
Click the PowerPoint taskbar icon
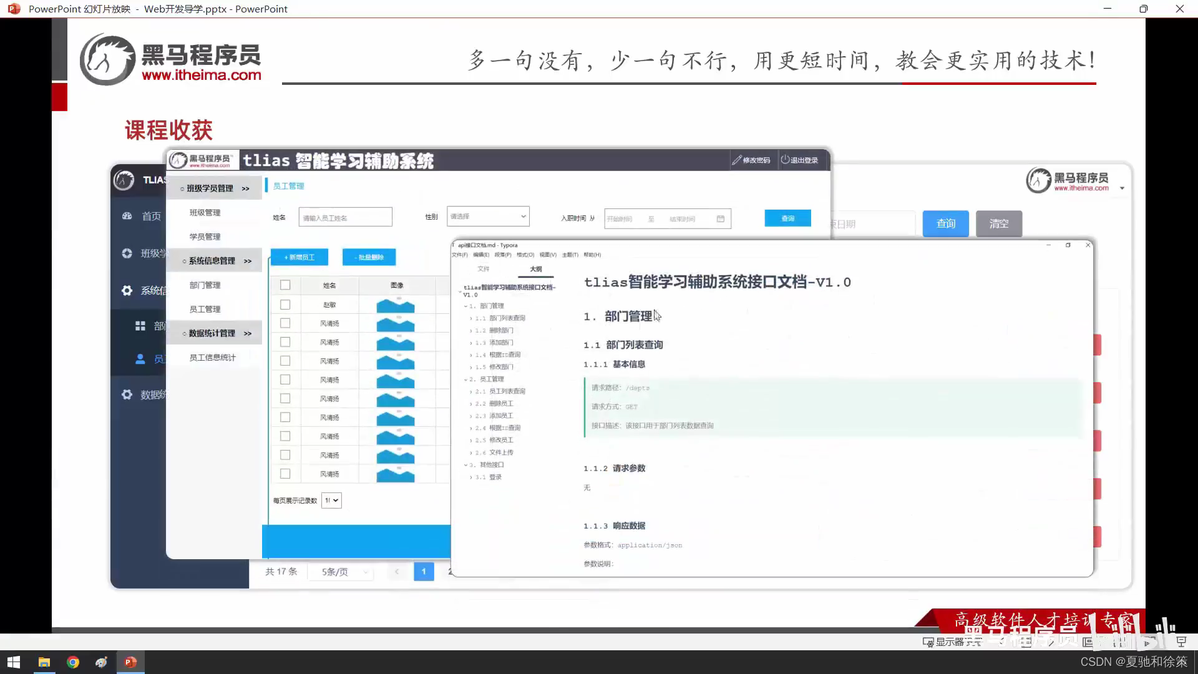click(x=130, y=662)
